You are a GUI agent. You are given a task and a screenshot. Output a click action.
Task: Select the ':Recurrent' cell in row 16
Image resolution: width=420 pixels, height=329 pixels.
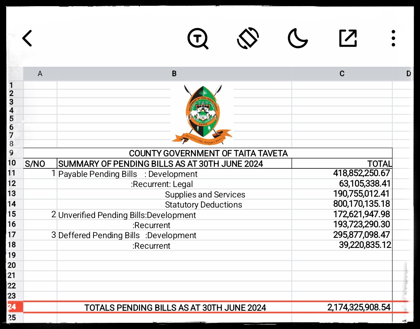click(174, 225)
